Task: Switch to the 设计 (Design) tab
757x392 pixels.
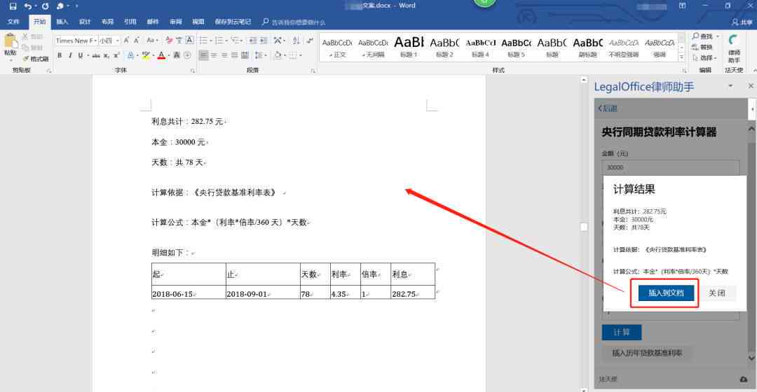Action: point(85,22)
